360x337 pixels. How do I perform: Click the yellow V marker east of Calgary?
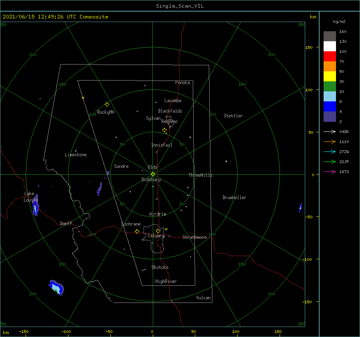tap(166, 229)
